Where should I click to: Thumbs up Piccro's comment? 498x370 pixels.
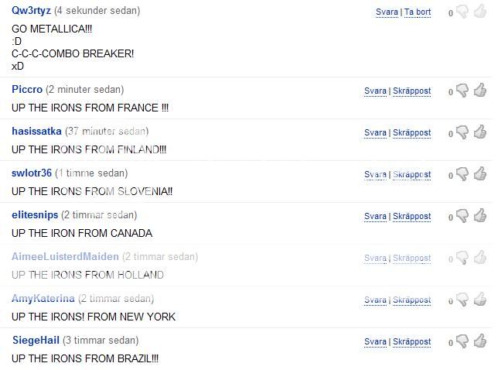[480, 90]
